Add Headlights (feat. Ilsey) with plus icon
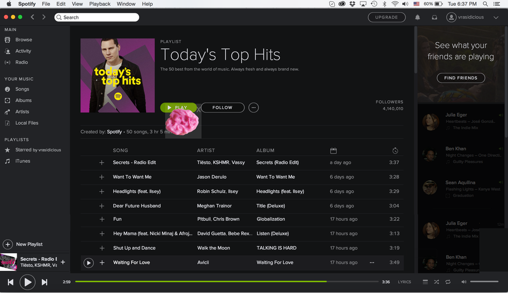508x294 pixels. click(x=102, y=192)
